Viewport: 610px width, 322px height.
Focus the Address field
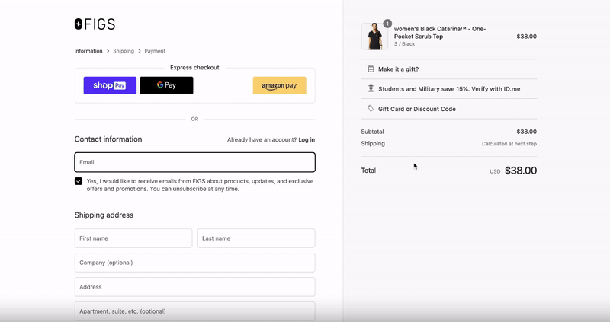point(194,287)
